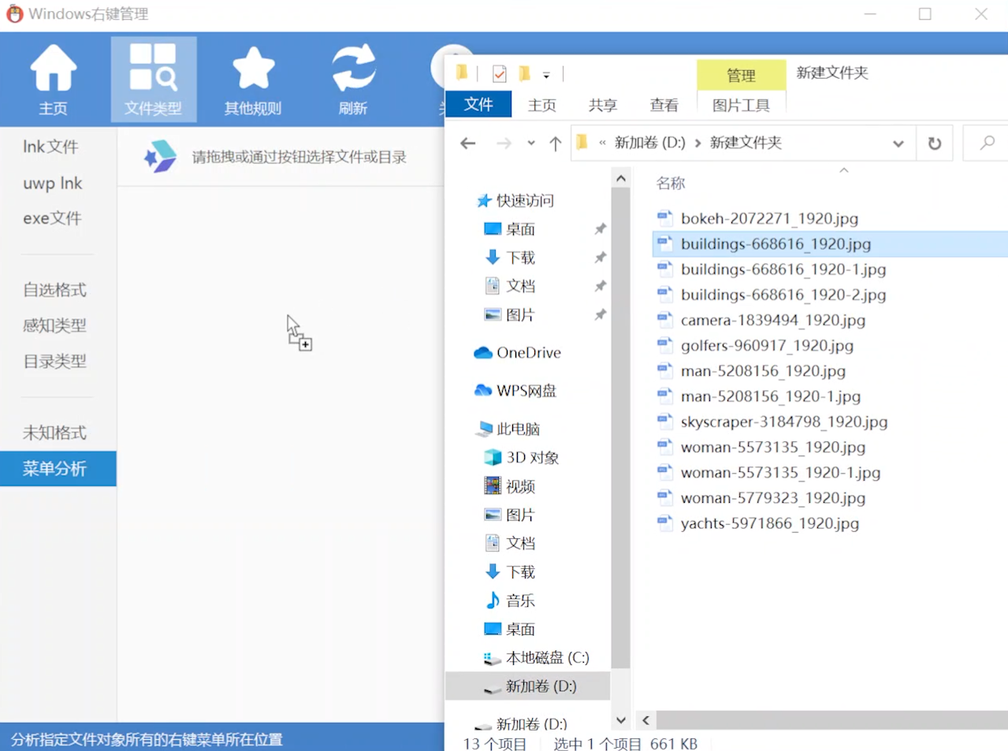Select 菜单分析 in the sidebar

point(58,468)
